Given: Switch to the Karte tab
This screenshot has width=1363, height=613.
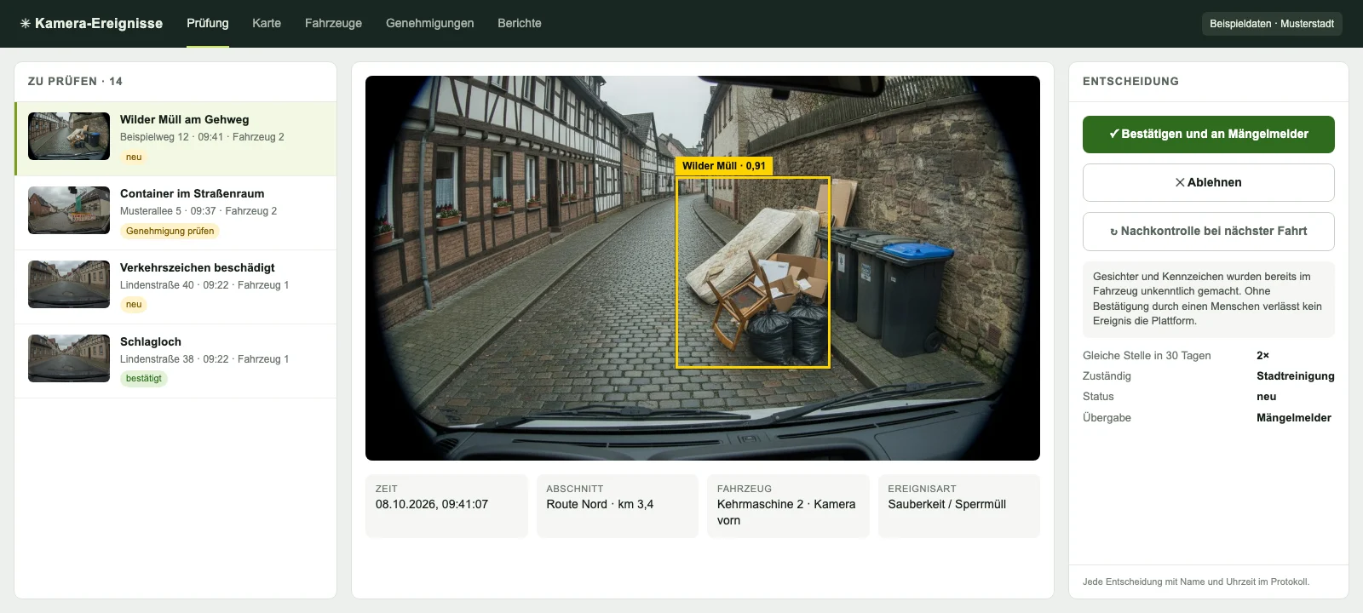Looking at the screenshot, I should [x=267, y=23].
